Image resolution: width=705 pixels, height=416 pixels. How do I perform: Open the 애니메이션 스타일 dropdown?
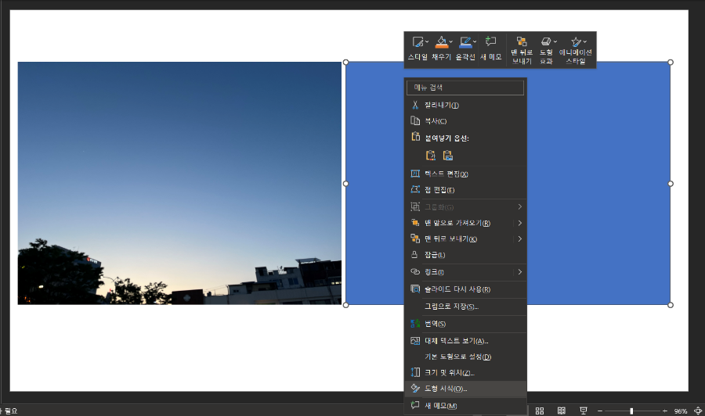click(x=576, y=50)
